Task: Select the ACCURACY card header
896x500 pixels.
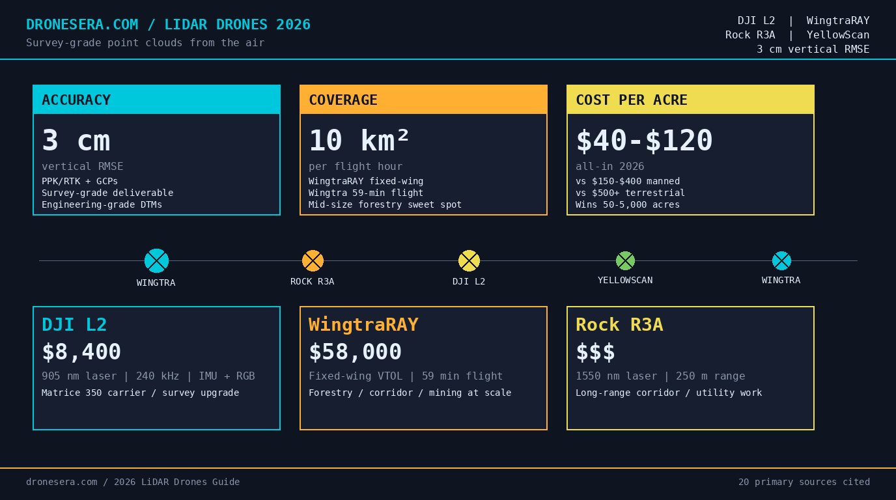Action: click(156, 100)
